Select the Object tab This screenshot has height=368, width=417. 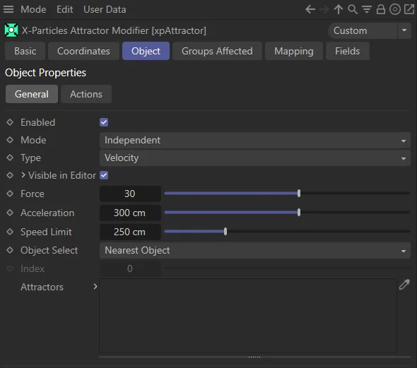pyautogui.click(x=146, y=51)
